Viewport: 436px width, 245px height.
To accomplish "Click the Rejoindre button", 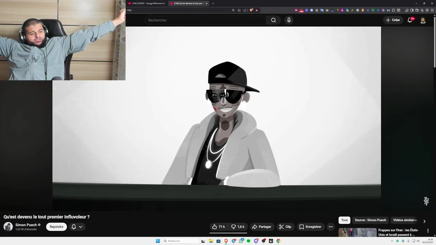I will point(57,227).
